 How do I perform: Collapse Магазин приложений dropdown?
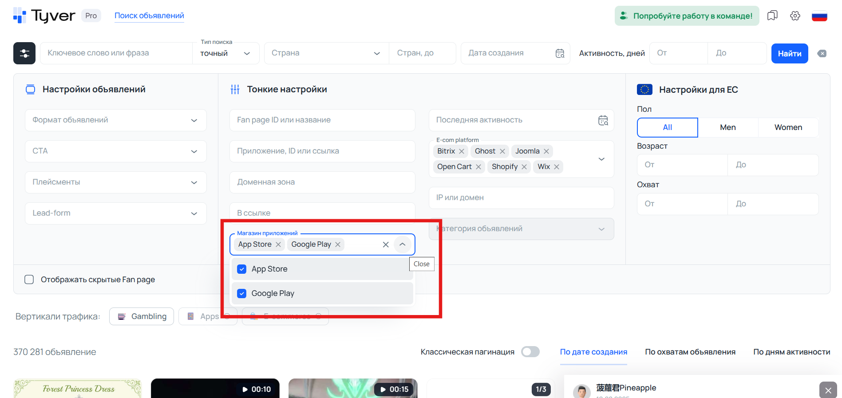pyautogui.click(x=402, y=244)
